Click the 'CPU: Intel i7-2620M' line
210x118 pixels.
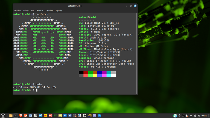pos(105,61)
